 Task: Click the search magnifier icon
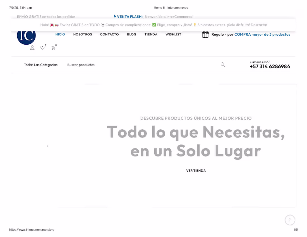[223, 64]
